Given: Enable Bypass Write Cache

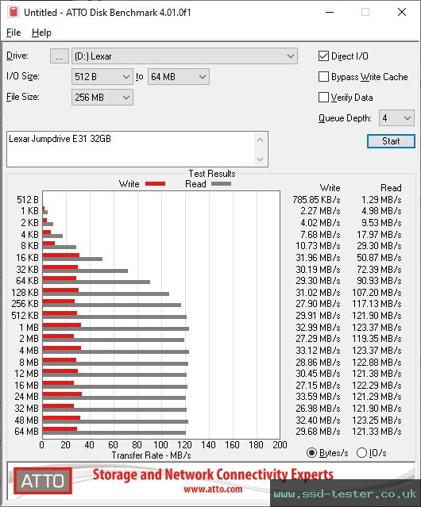Looking at the screenshot, I should click(323, 77).
